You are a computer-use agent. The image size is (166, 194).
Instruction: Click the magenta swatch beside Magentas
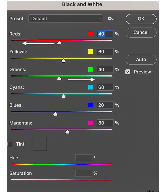pos(90,123)
